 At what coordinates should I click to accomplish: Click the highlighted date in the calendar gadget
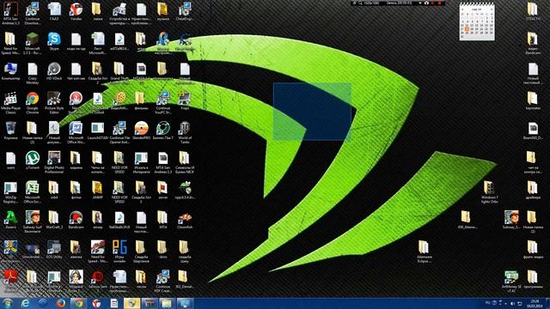(x=467, y=29)
